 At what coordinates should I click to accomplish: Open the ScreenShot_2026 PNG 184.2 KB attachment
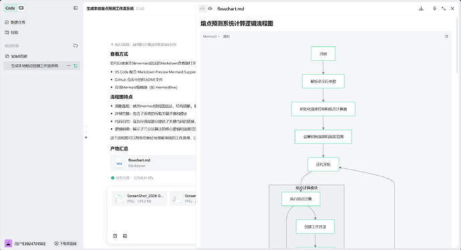point(140,199)
